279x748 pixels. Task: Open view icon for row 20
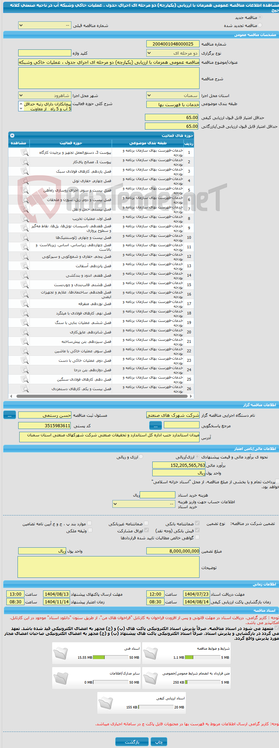click(x=24, y=332)
